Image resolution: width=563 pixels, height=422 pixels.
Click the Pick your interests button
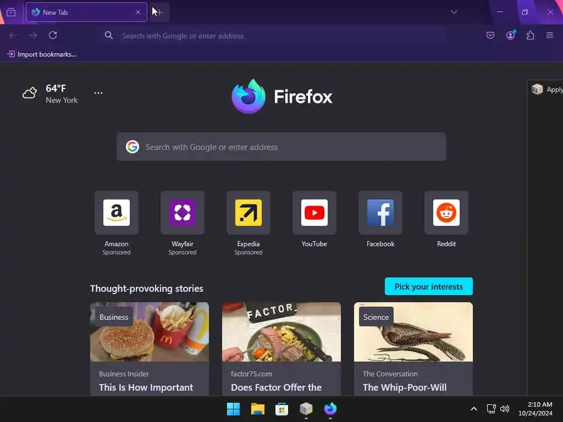pyautogui.click(x=429, y=286)
